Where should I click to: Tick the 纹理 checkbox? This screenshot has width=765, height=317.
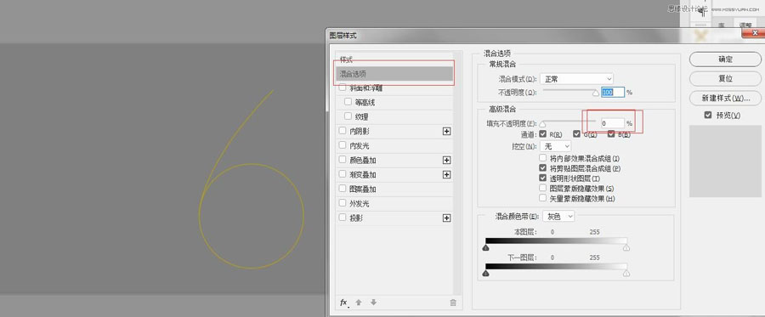click(x=348, y=116)
